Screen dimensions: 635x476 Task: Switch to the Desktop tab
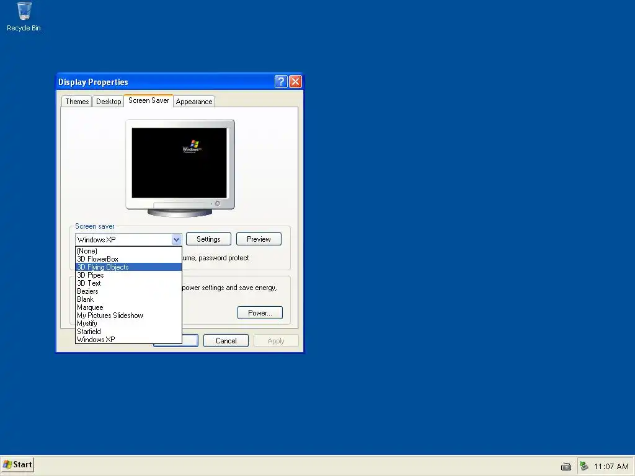pyautogui.click(x=109, y=102)
